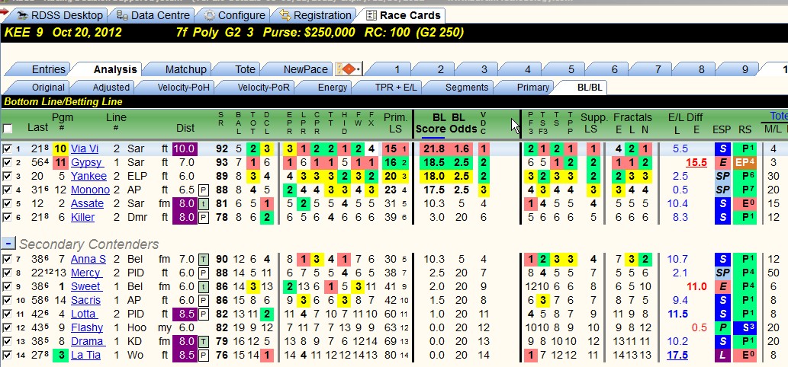Open the Registration tab
Image resolution: width=788 pixels, height=367 pixels.
coord(316,15)
